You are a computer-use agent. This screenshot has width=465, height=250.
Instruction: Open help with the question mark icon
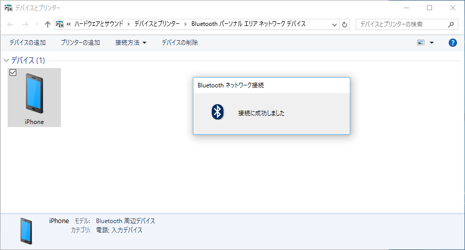pos(452,43)
